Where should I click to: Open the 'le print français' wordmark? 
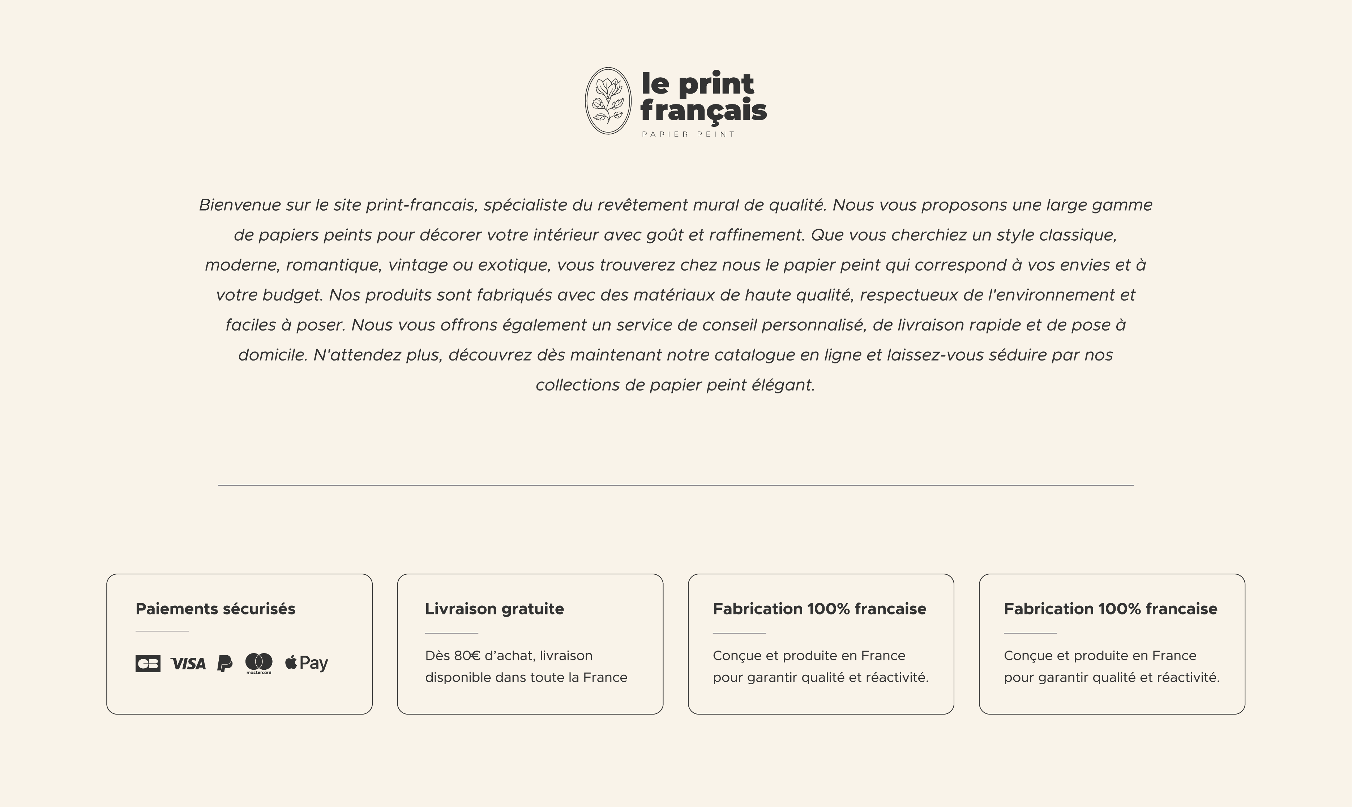[x=703, y=97]
